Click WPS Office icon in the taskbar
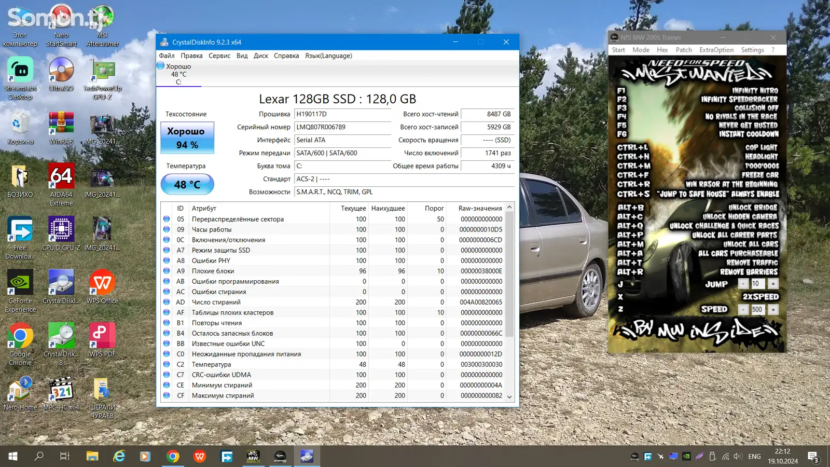 (x=200, y=456)
